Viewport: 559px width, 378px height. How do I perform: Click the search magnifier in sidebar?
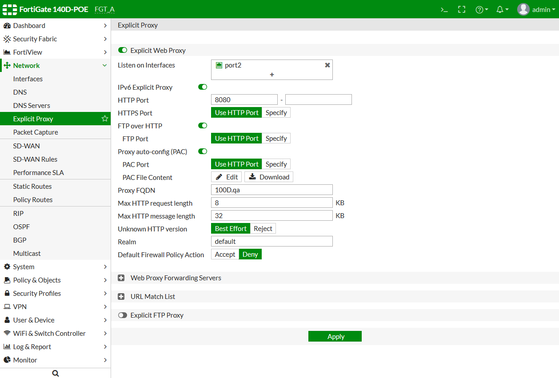click(x=56, y=373)
